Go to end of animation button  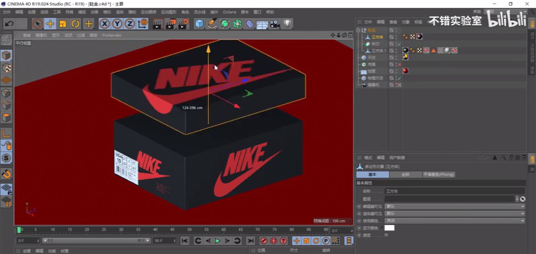coord(251,240)
